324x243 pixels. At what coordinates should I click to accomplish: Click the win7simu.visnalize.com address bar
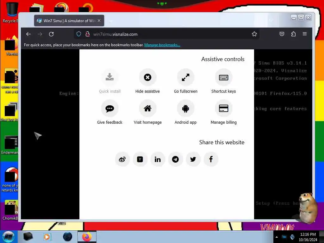tap(166, 34)
